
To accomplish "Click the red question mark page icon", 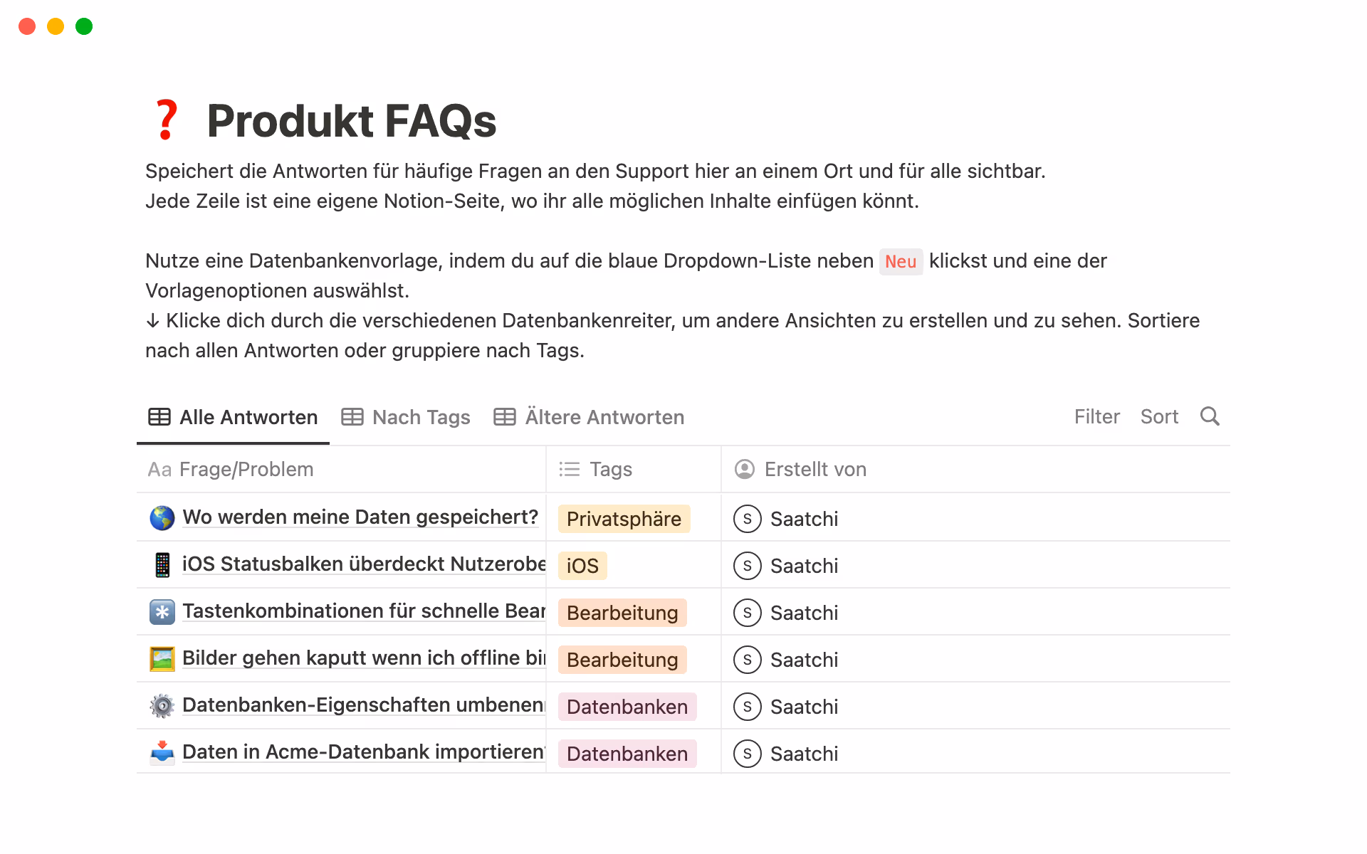I will click(x=167, y=120).
